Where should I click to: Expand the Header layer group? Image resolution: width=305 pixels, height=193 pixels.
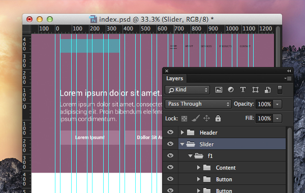[182, 133]
